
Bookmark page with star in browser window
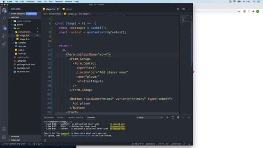tap(239, 12)
